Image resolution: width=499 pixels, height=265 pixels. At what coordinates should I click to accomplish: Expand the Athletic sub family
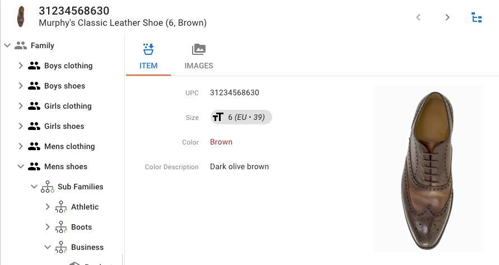tap(48, 207)
